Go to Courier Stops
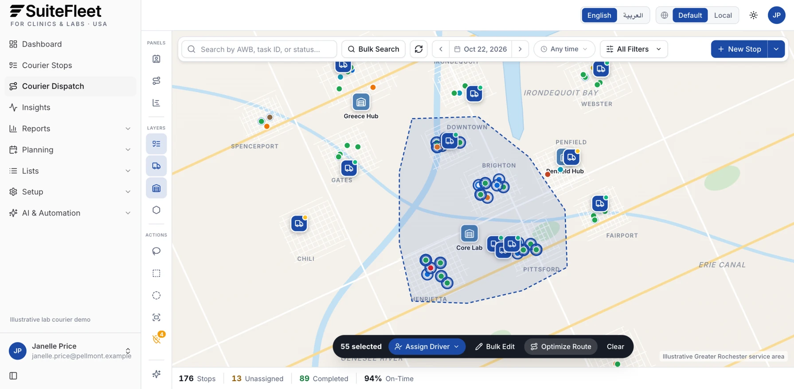The height and width of the screenshot is (389, 794). 70,65
